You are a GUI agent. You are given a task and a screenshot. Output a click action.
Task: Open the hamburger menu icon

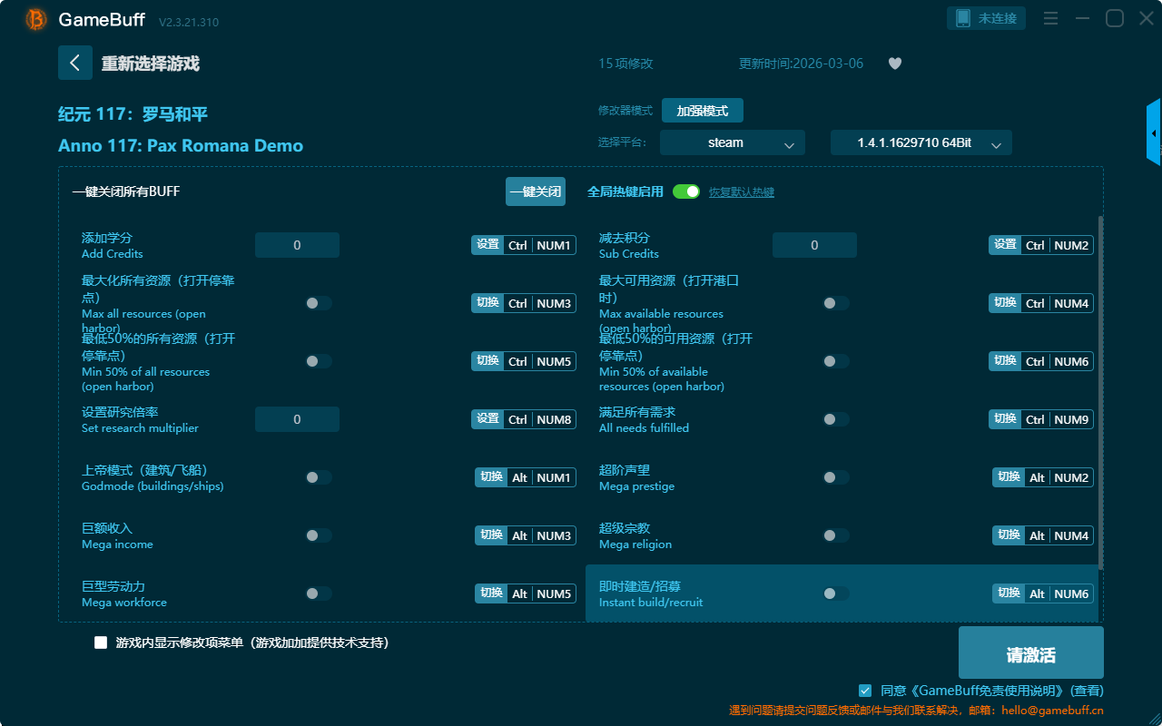[1050, 18]
